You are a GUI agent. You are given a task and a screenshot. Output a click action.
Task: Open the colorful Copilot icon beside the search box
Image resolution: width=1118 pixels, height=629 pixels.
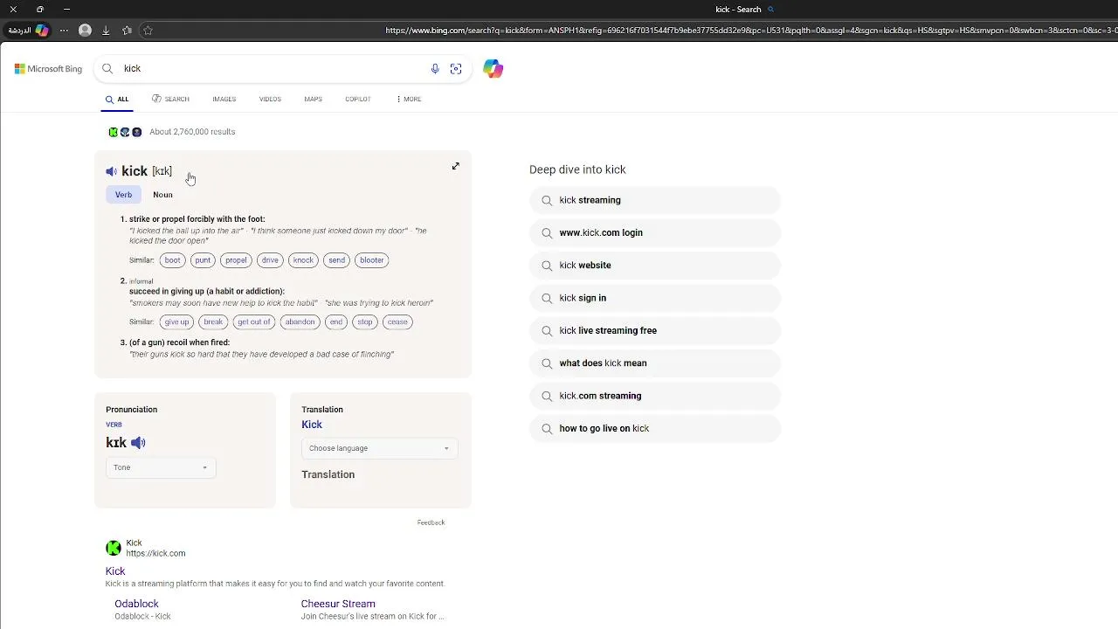[493, 68]
